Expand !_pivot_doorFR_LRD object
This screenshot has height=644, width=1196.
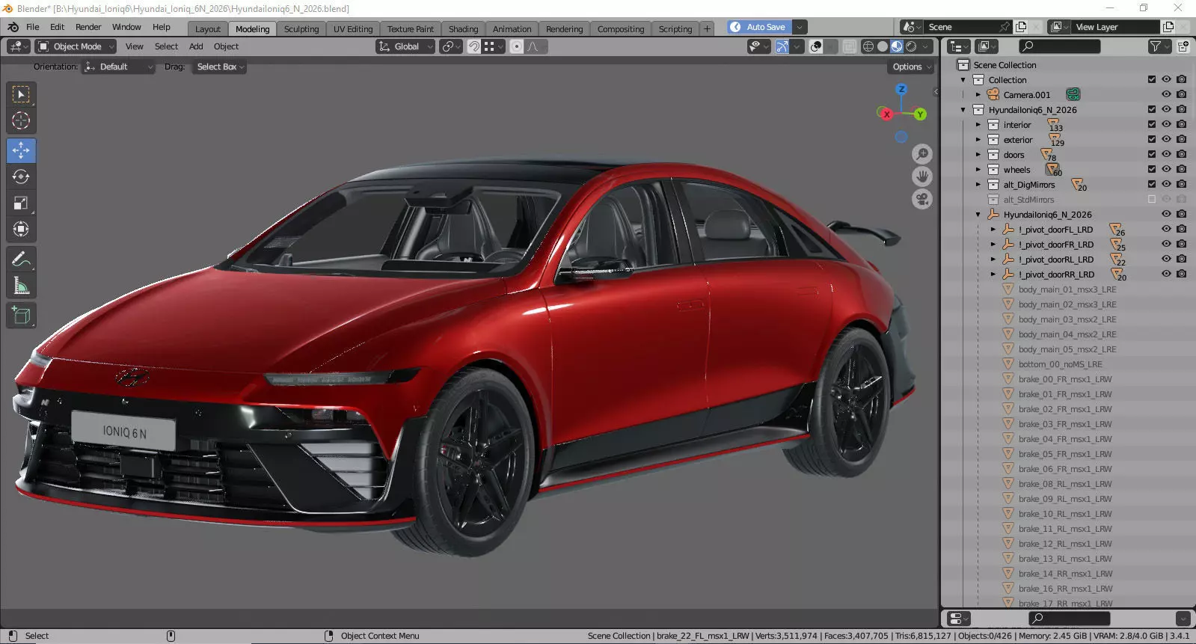click(x=993, y=245)
